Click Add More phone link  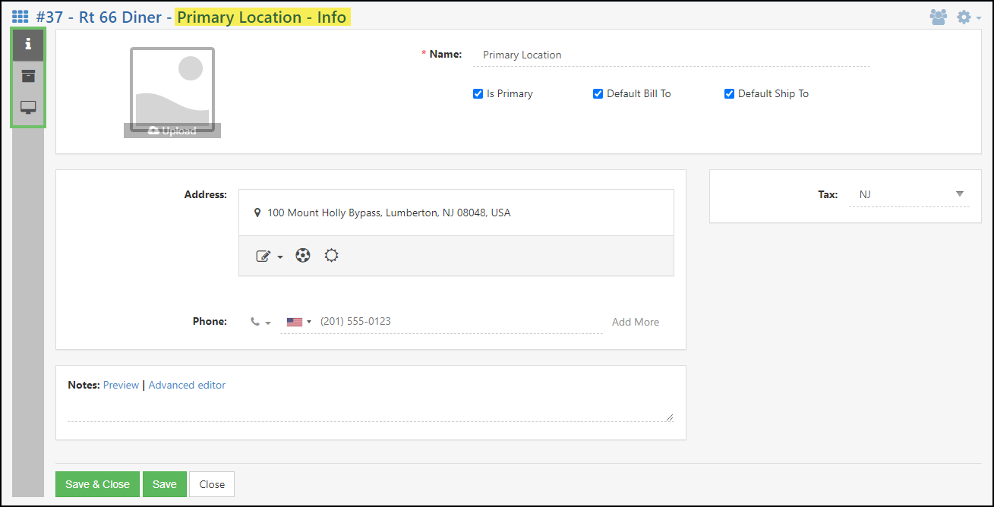(636, 322)
